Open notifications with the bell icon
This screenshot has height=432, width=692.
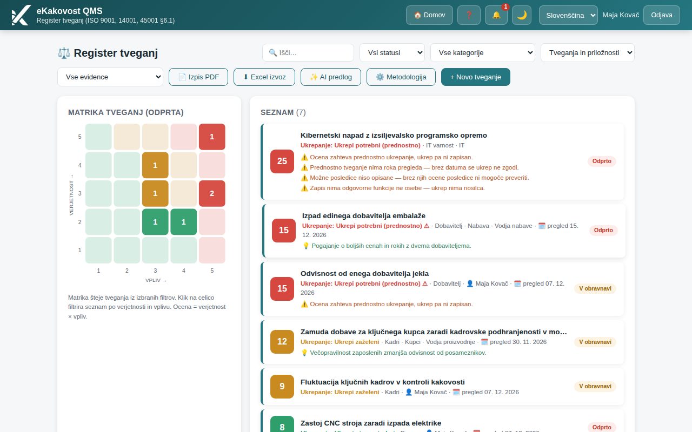click(x=496, y=15)
